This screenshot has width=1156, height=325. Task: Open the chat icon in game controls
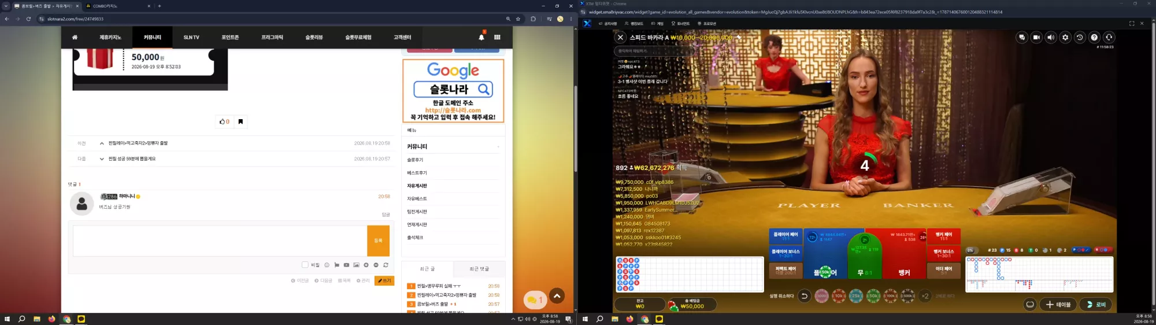(1022, 37)
